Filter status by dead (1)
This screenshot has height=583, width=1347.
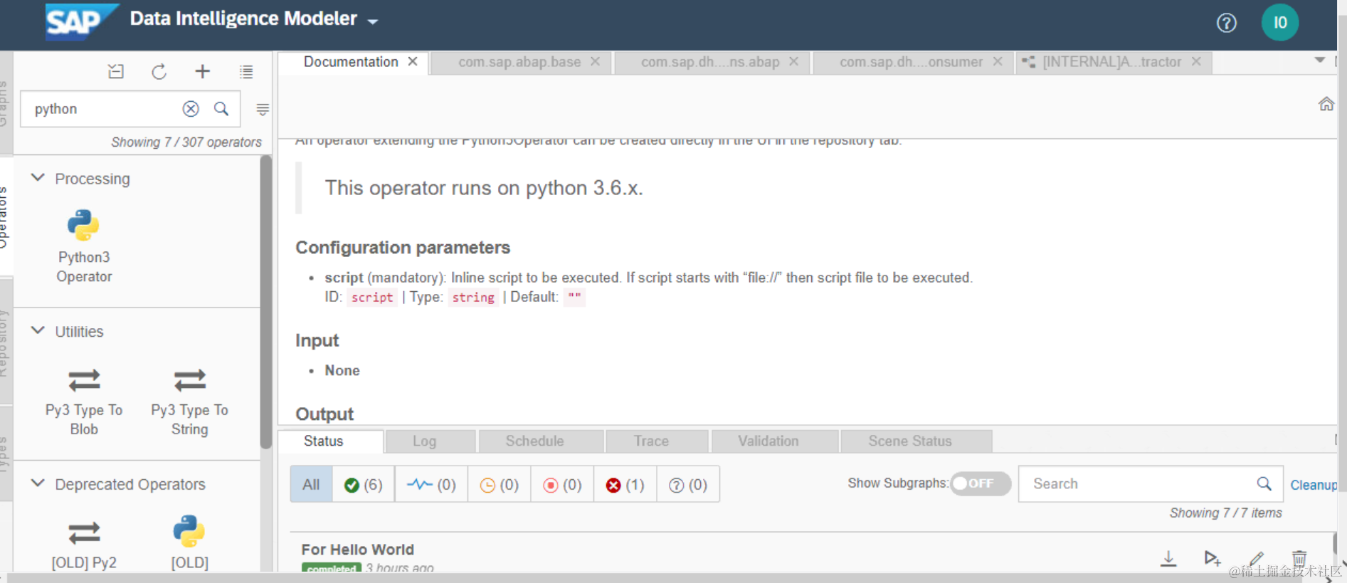click(625, 485)
